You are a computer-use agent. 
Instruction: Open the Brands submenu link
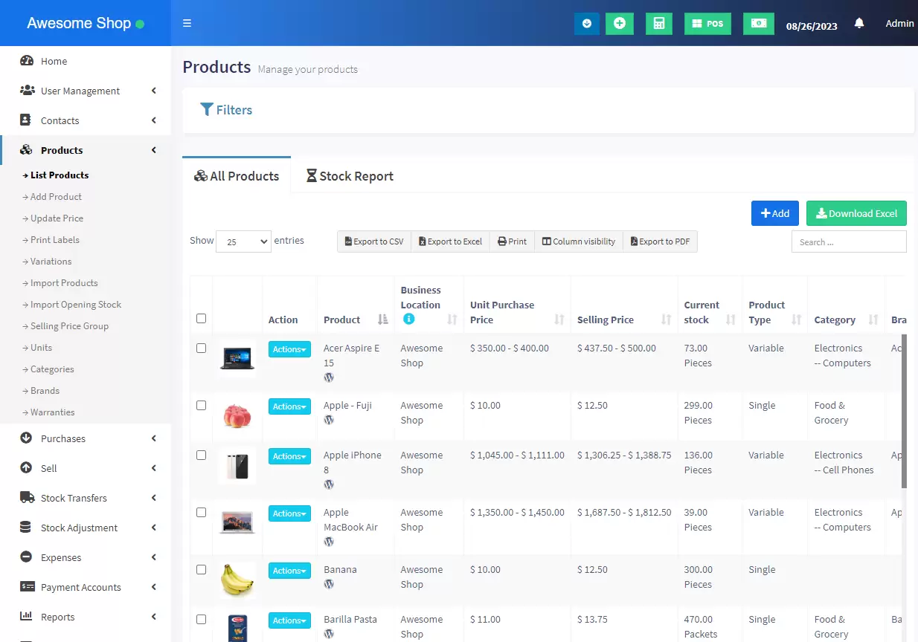pyautogui.click(x=45, y=391)
